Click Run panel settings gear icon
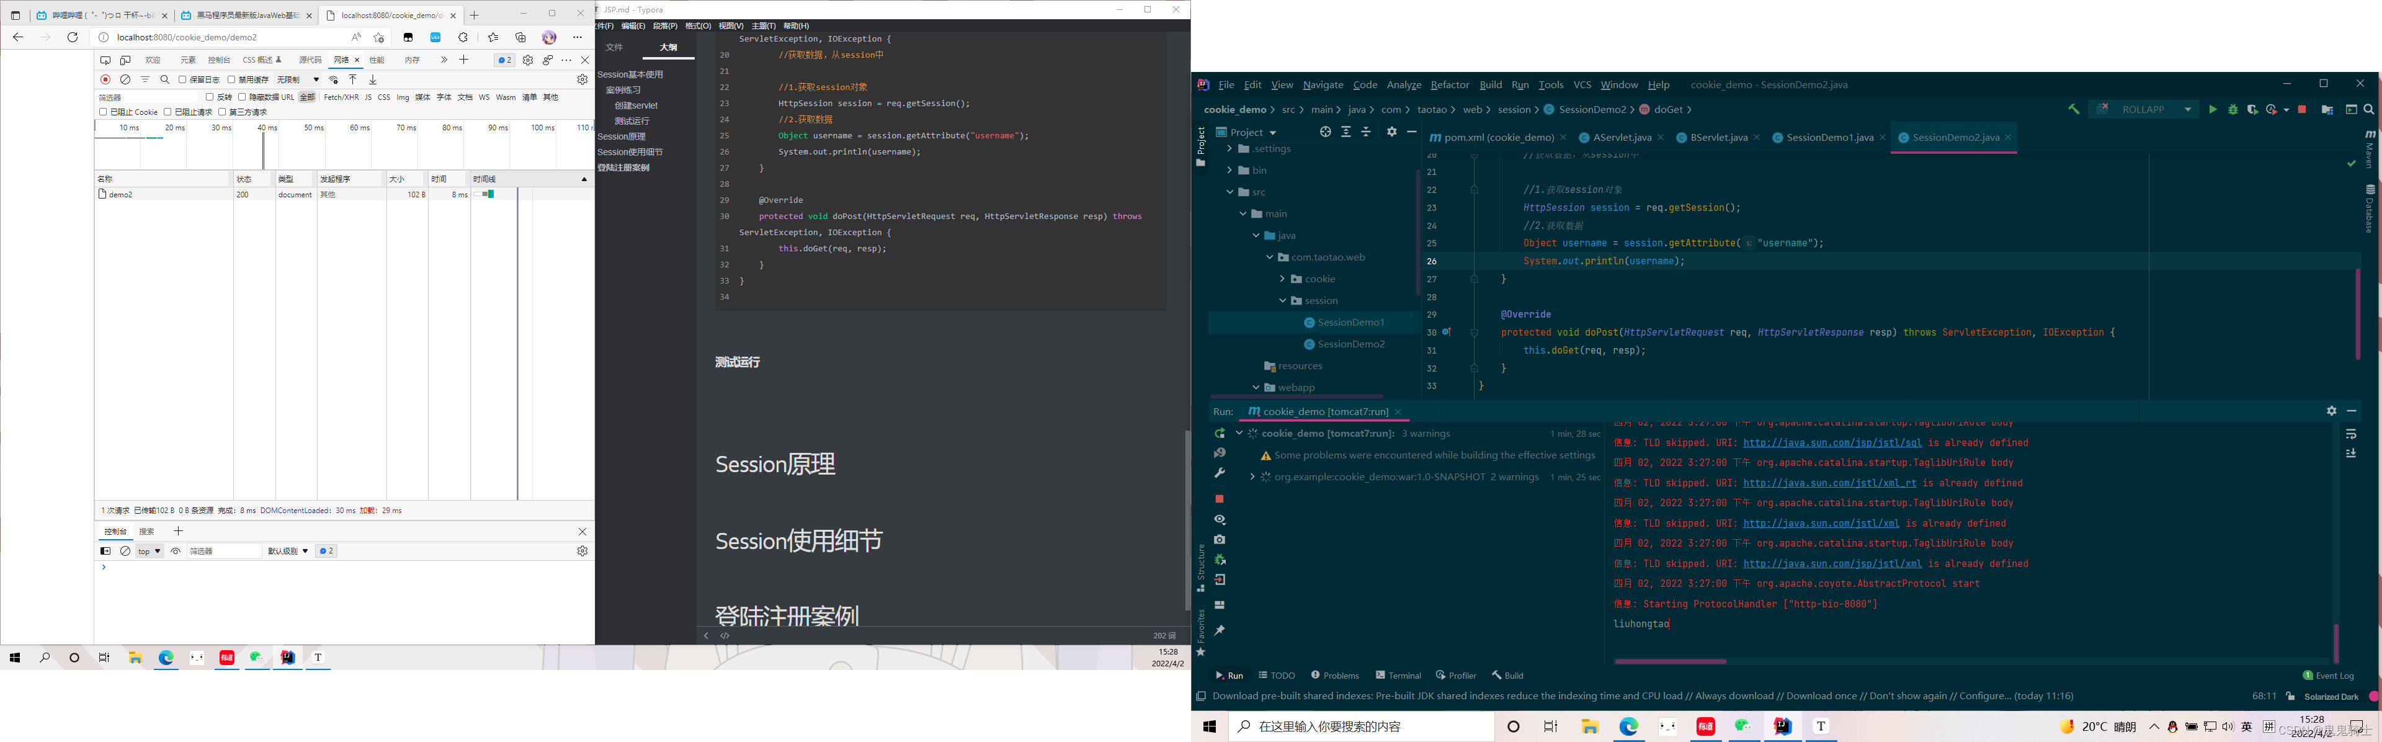The width and height of the screenshot is (2382, 742). pos(2331,411)
